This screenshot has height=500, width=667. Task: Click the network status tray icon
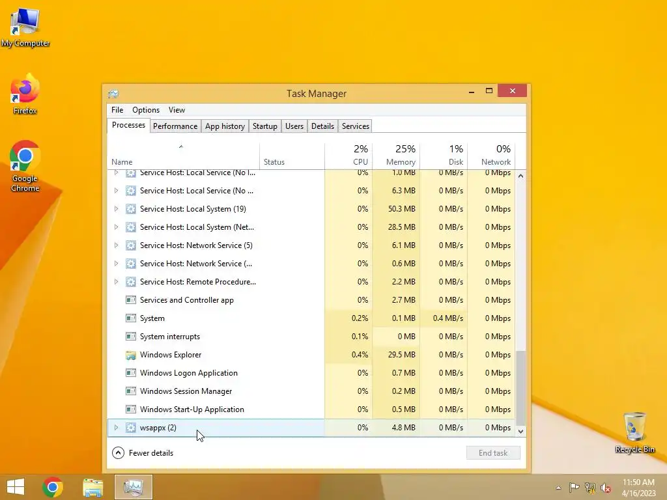[x=590, y=488]
